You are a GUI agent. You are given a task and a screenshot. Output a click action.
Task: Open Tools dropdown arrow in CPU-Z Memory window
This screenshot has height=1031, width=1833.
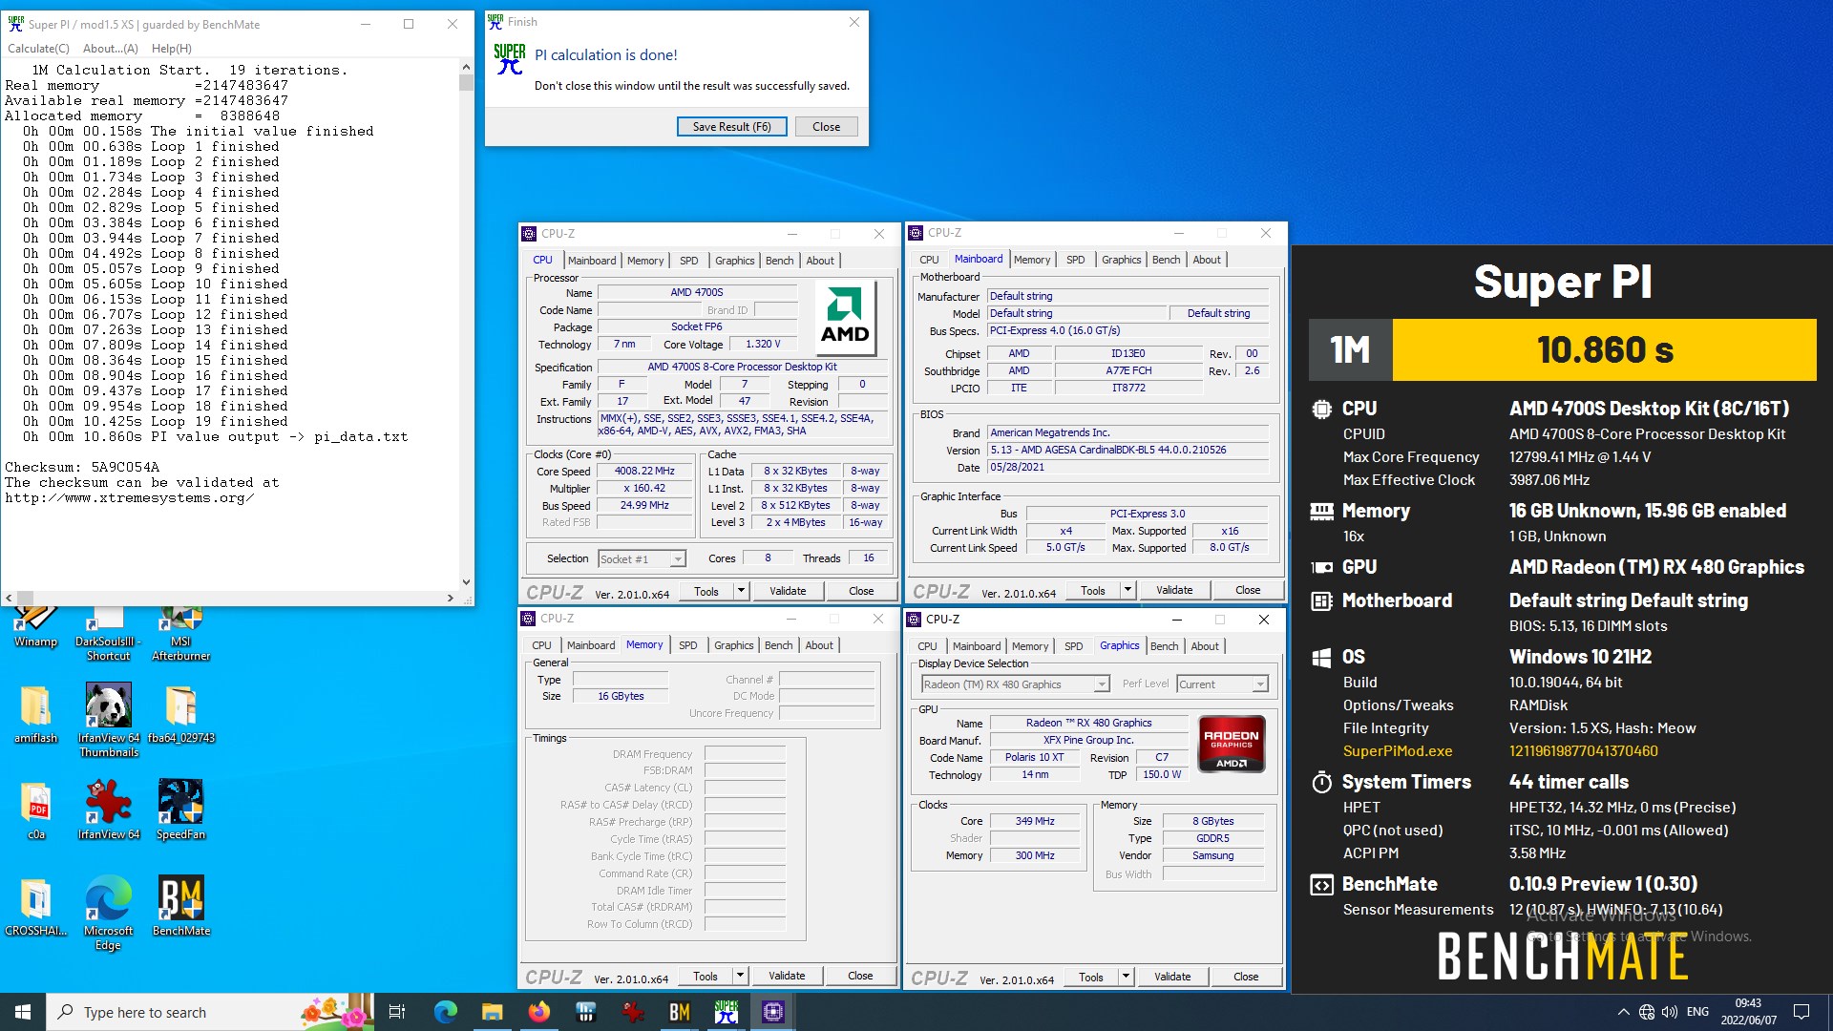(x=740, y=976)
